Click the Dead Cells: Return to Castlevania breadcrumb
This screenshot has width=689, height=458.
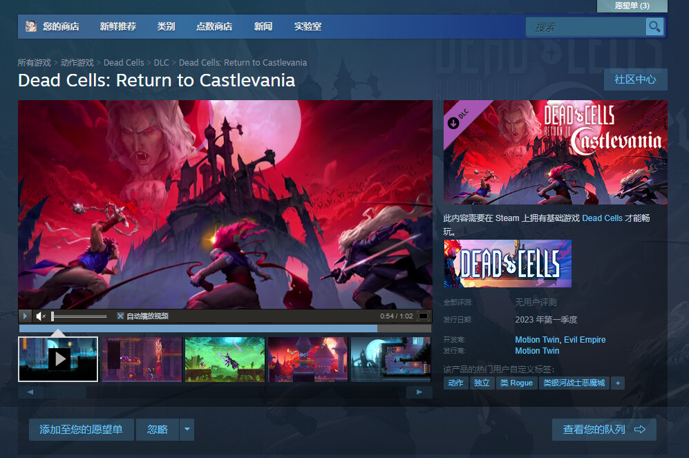click(243, 62)
